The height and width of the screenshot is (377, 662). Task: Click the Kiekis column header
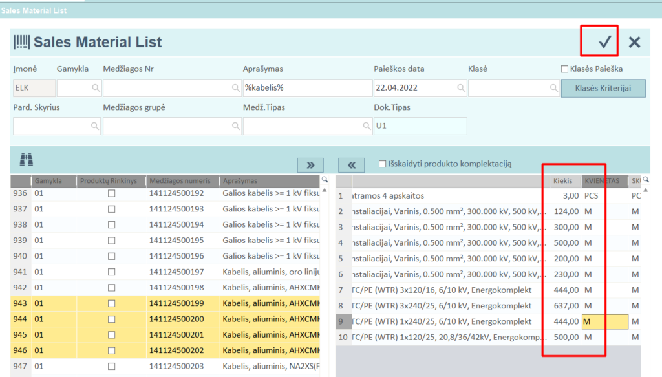pos(562,181)
